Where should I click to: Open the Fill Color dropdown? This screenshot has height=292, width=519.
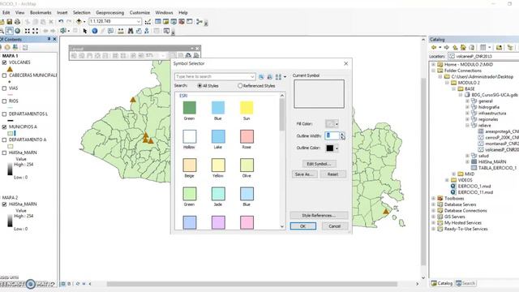pyautogui.click(x=337, y=124)
